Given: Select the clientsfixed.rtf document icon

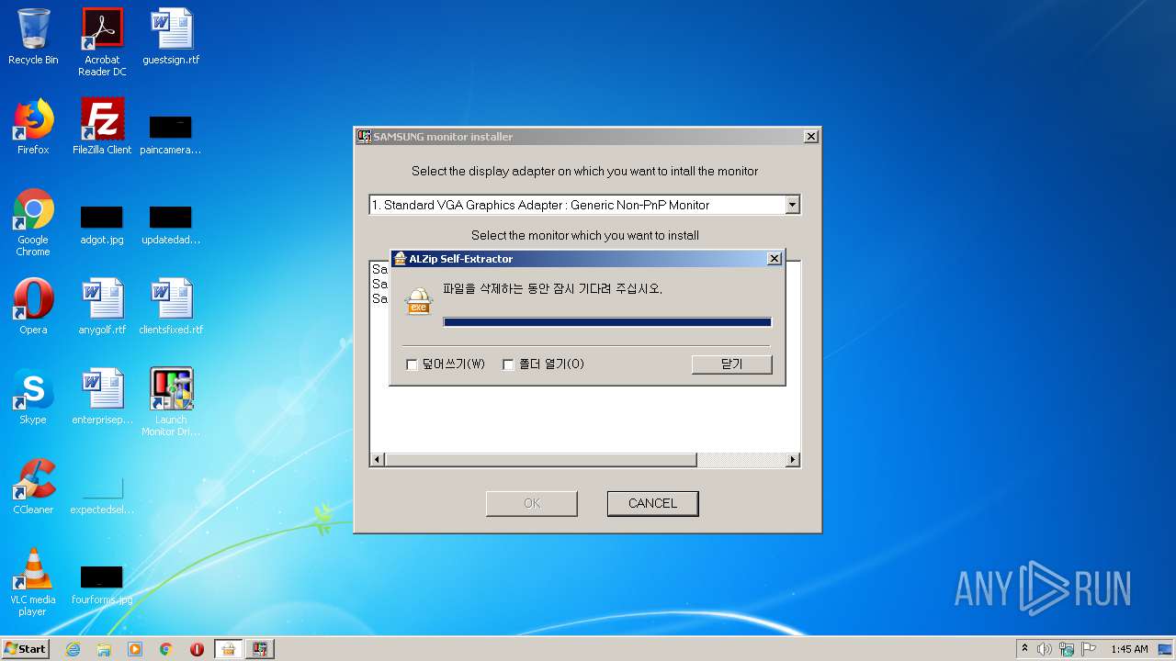Looking at the screenshot, I should [x=171, y=307].
